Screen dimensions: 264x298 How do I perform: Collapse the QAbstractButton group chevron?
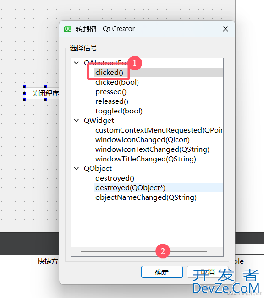pos(77,63)
